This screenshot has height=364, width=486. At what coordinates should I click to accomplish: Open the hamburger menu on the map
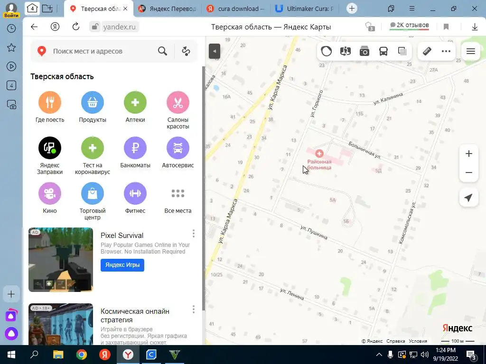tap(470, 51)
